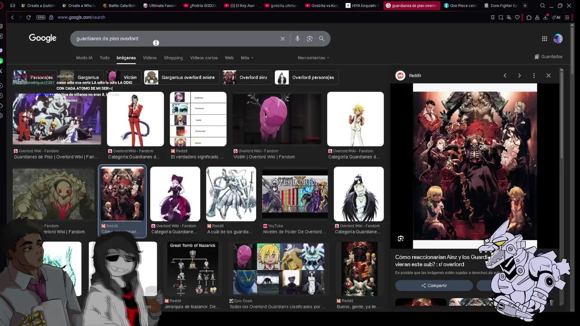Open the Shalltear purple dress thumbnail
Viewport: 580px width, 326px height.
pos(175,194)
